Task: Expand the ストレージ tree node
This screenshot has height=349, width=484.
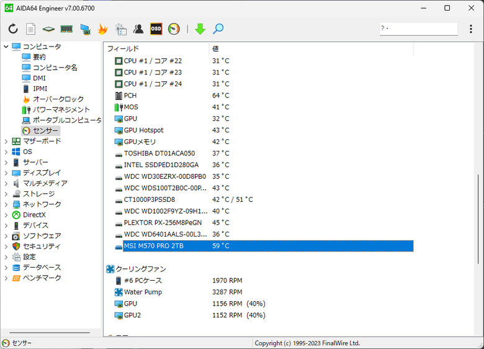Action: (6, 194)
